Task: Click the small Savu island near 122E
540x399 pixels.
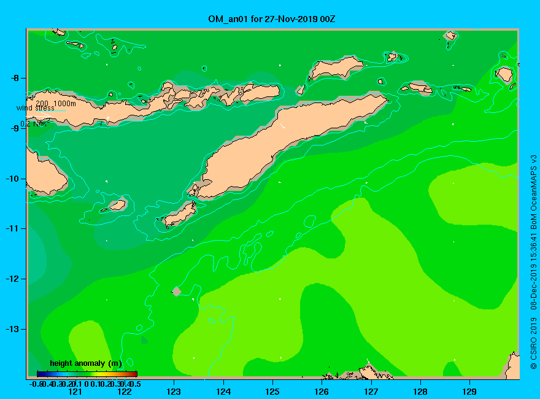Action: pos(117,206)
